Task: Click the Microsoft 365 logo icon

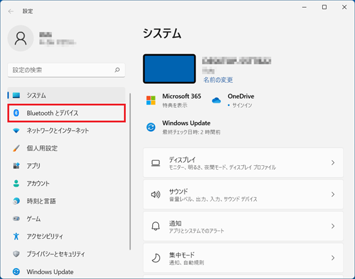Action: [x=151, y=100]
